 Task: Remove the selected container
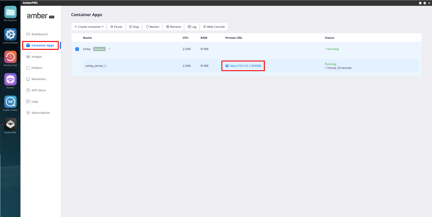coord(173,27)
